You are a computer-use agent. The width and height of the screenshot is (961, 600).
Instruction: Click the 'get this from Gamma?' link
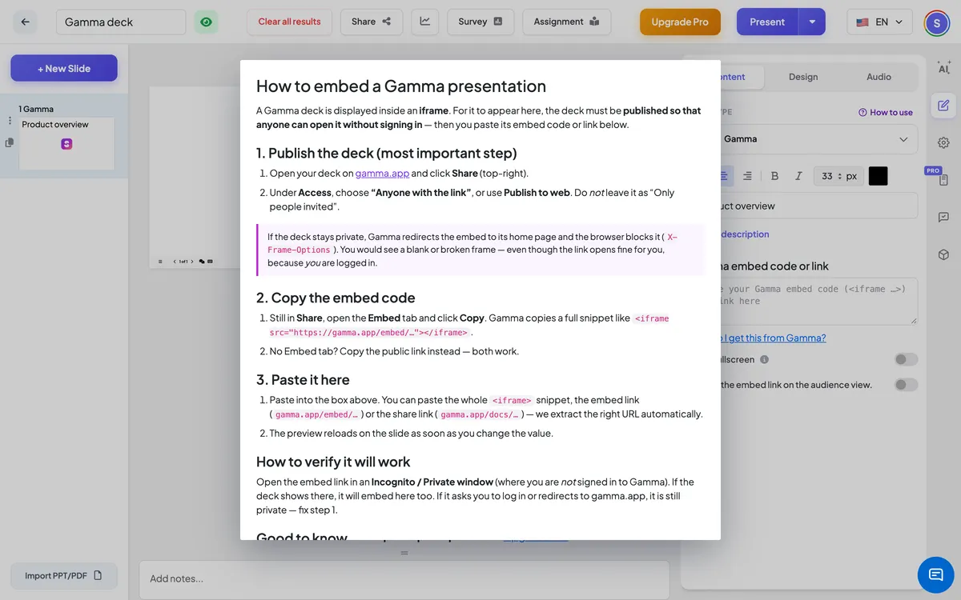tap(773, 338)
